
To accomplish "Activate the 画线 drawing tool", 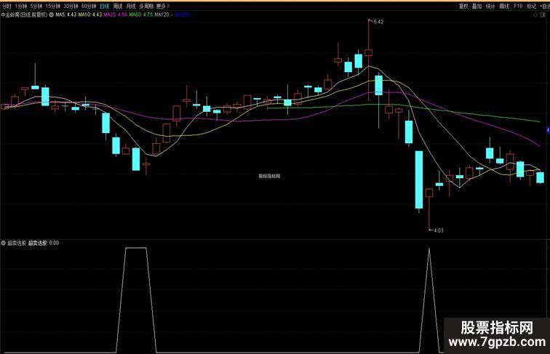I will click(504, 7).
